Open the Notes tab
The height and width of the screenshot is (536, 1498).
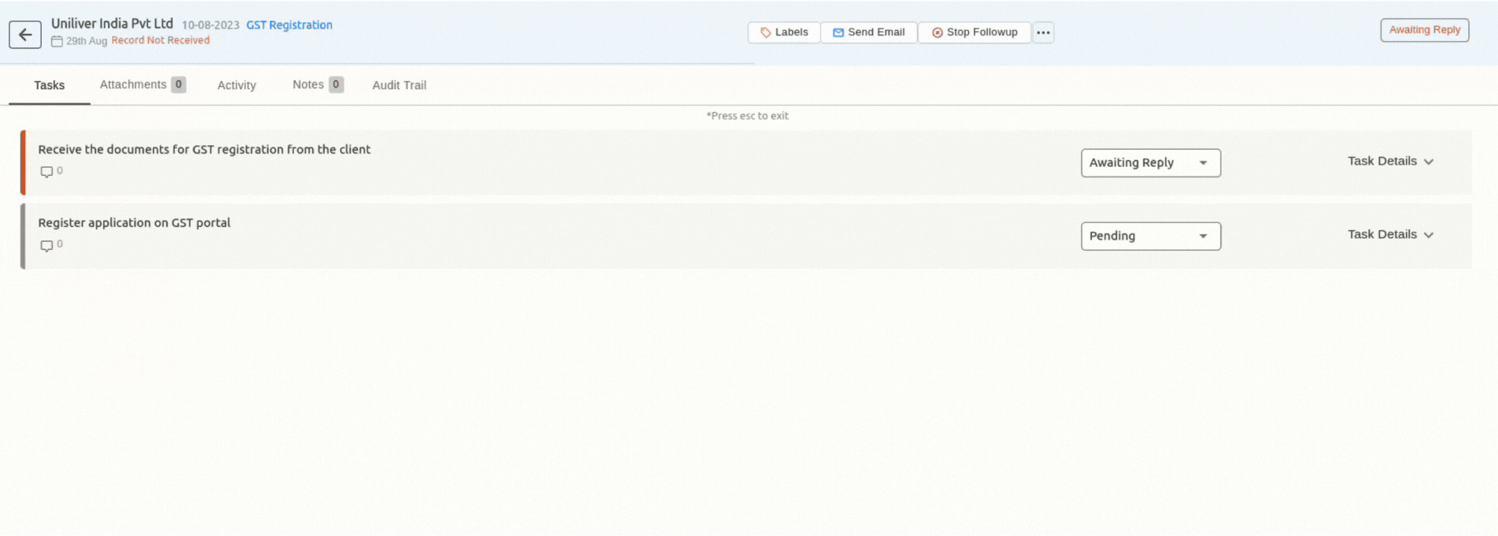318,84
